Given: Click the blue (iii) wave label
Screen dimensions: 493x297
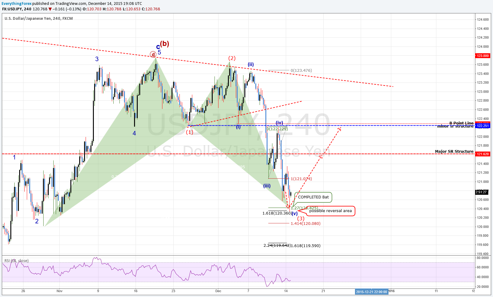Looking at the screenshot, I should [267, 186].
